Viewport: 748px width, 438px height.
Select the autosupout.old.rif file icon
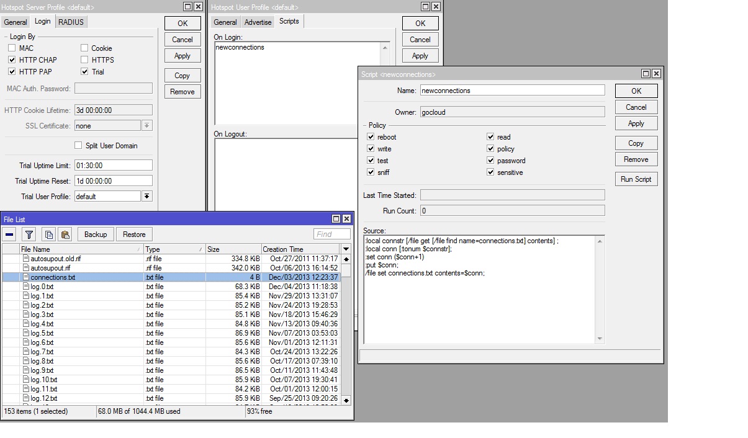pyautogui.click(x=26, y=259)
